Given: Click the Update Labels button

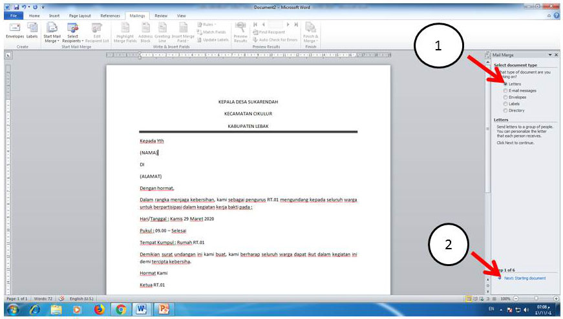Looking at the screenshot, I should [213, 40].
